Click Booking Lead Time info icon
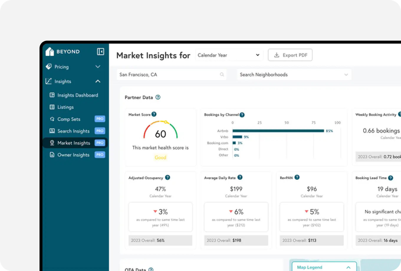Viewport: 401px width, 271px height. 391,178
